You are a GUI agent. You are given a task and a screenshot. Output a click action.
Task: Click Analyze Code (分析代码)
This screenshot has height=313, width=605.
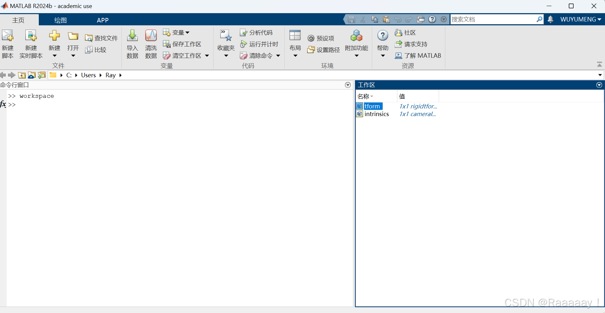(x=256, y=32)
